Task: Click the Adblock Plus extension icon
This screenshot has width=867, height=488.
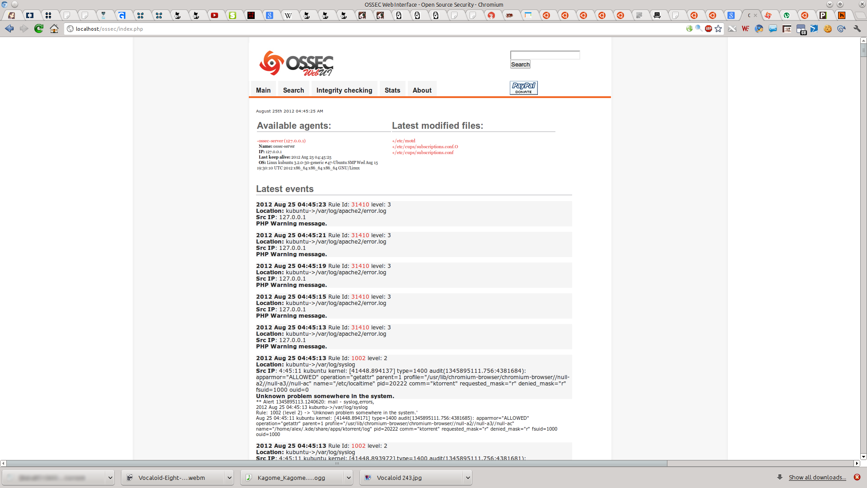Action: (x=709, y=28)
